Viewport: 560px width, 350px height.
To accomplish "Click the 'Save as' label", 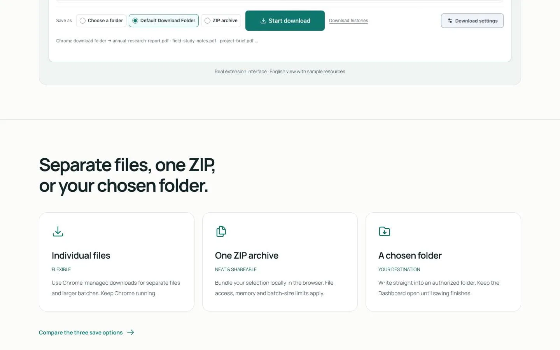I will [x=64, y=21].
